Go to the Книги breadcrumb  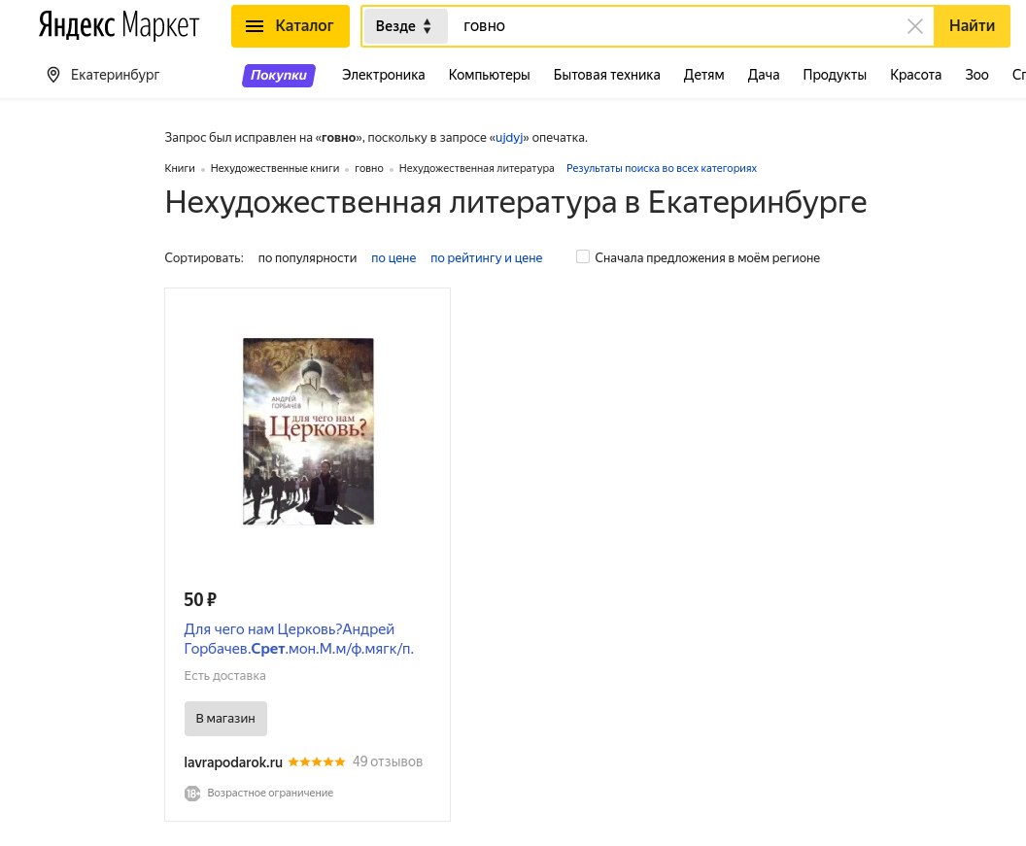pos(180,168)
